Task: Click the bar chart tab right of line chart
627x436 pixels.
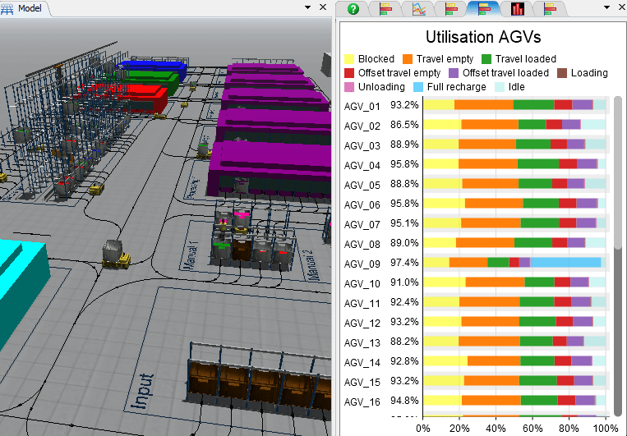Action: (x=451, y=9)
